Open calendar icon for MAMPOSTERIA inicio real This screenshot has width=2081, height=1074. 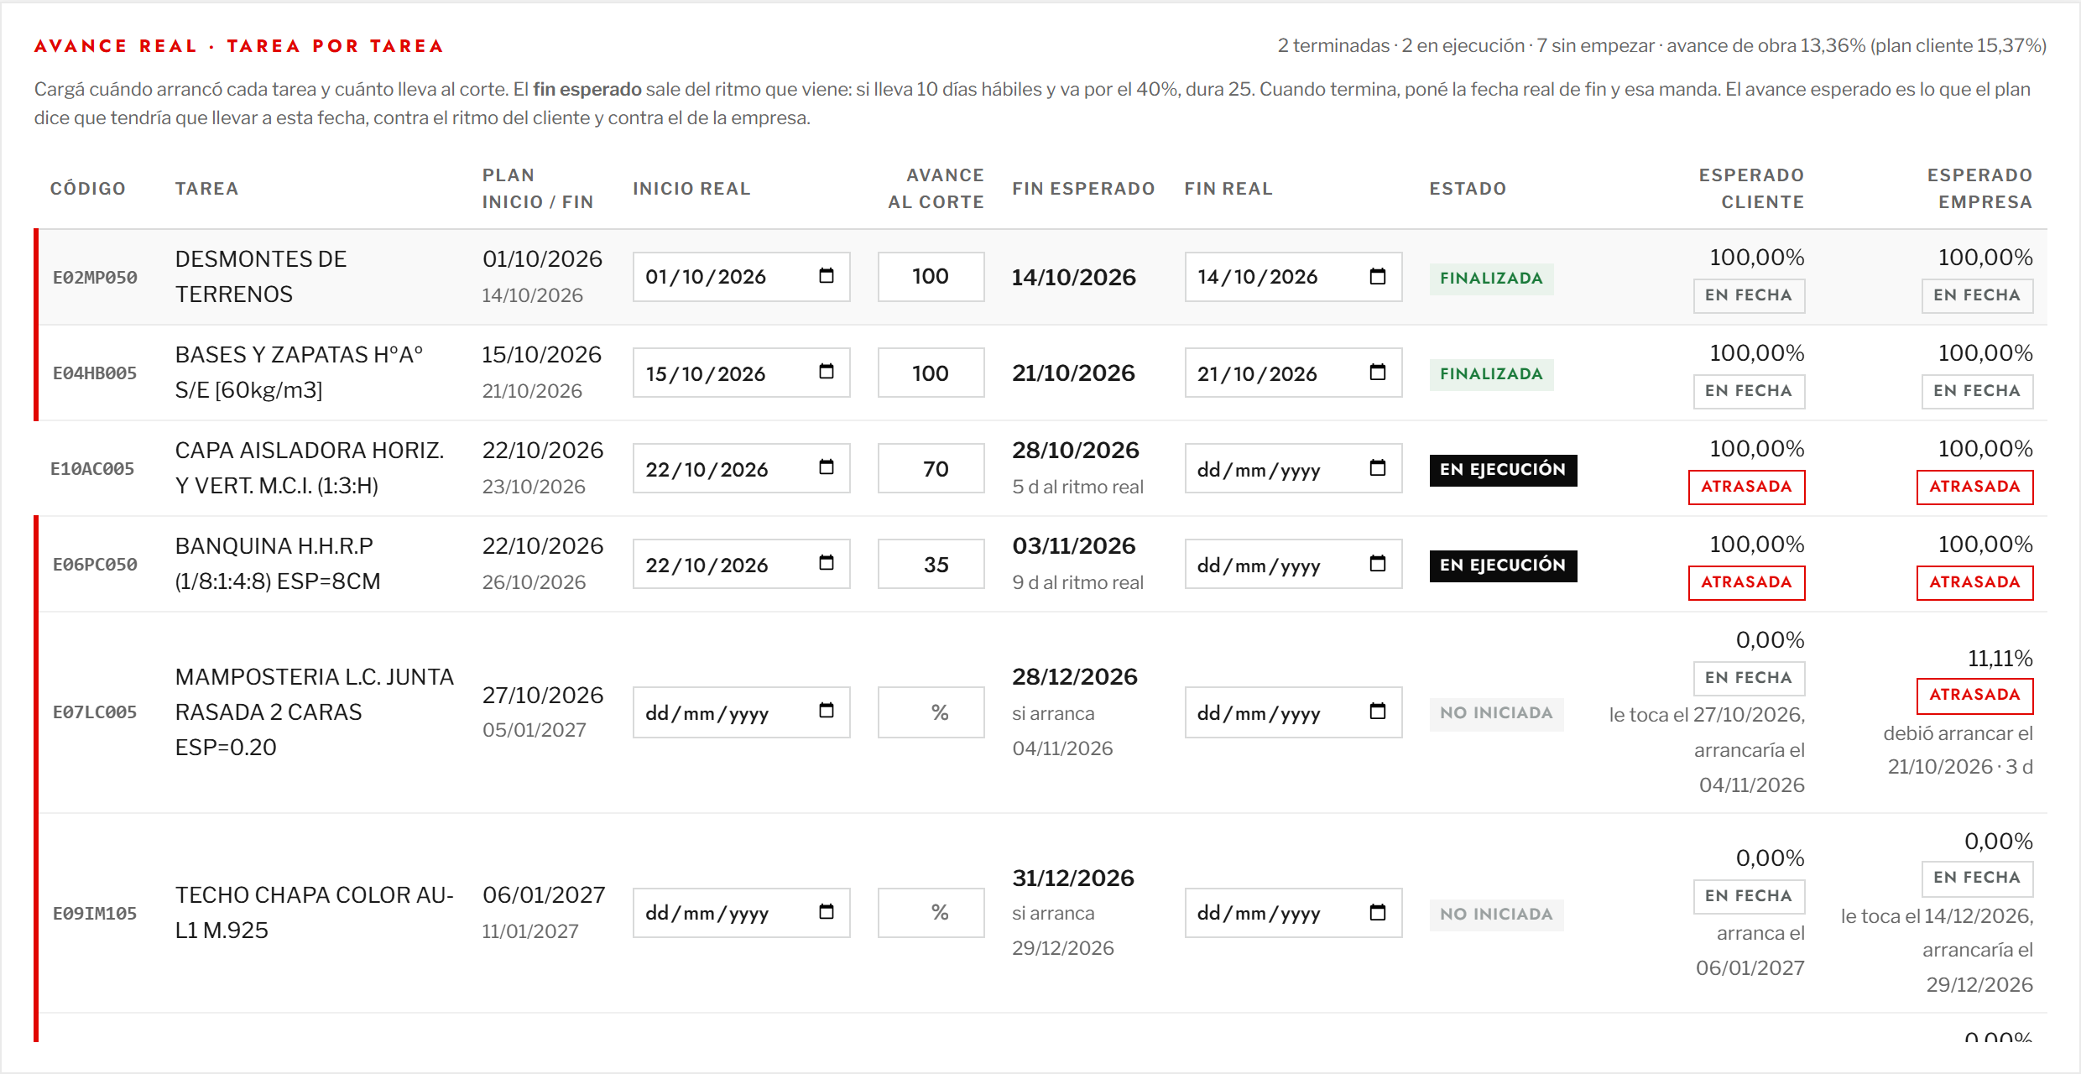coord(827,712)
